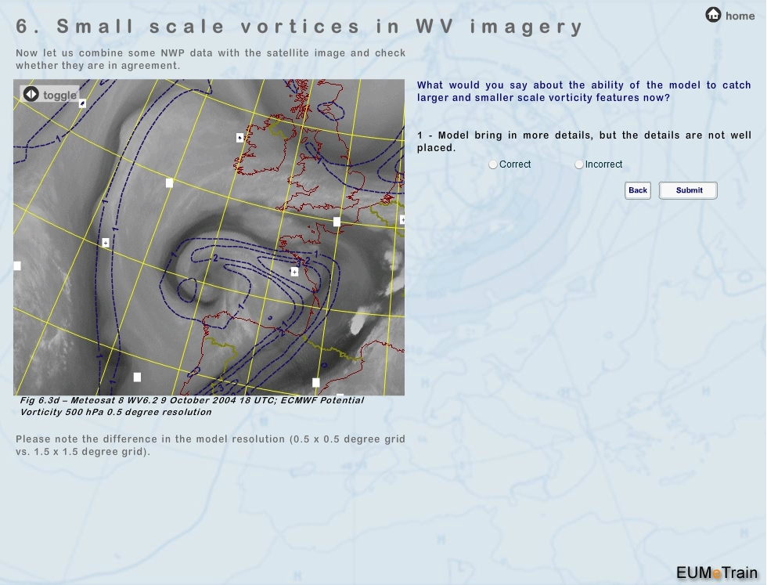Click the white marker below France on map
Viewport: 767px width, 585px height.
point(316,383)
